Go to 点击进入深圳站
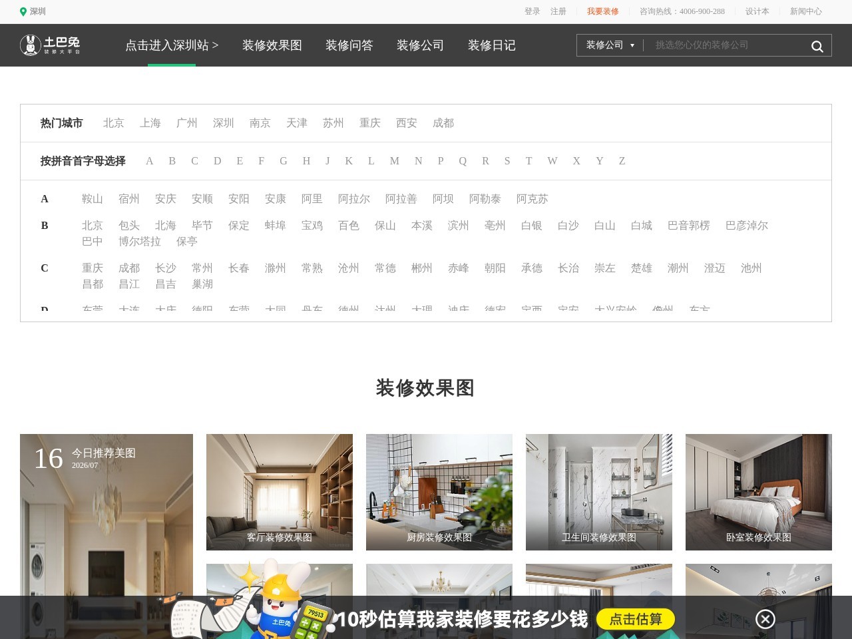This screenshot has width=852, height=639. [172, 45]
